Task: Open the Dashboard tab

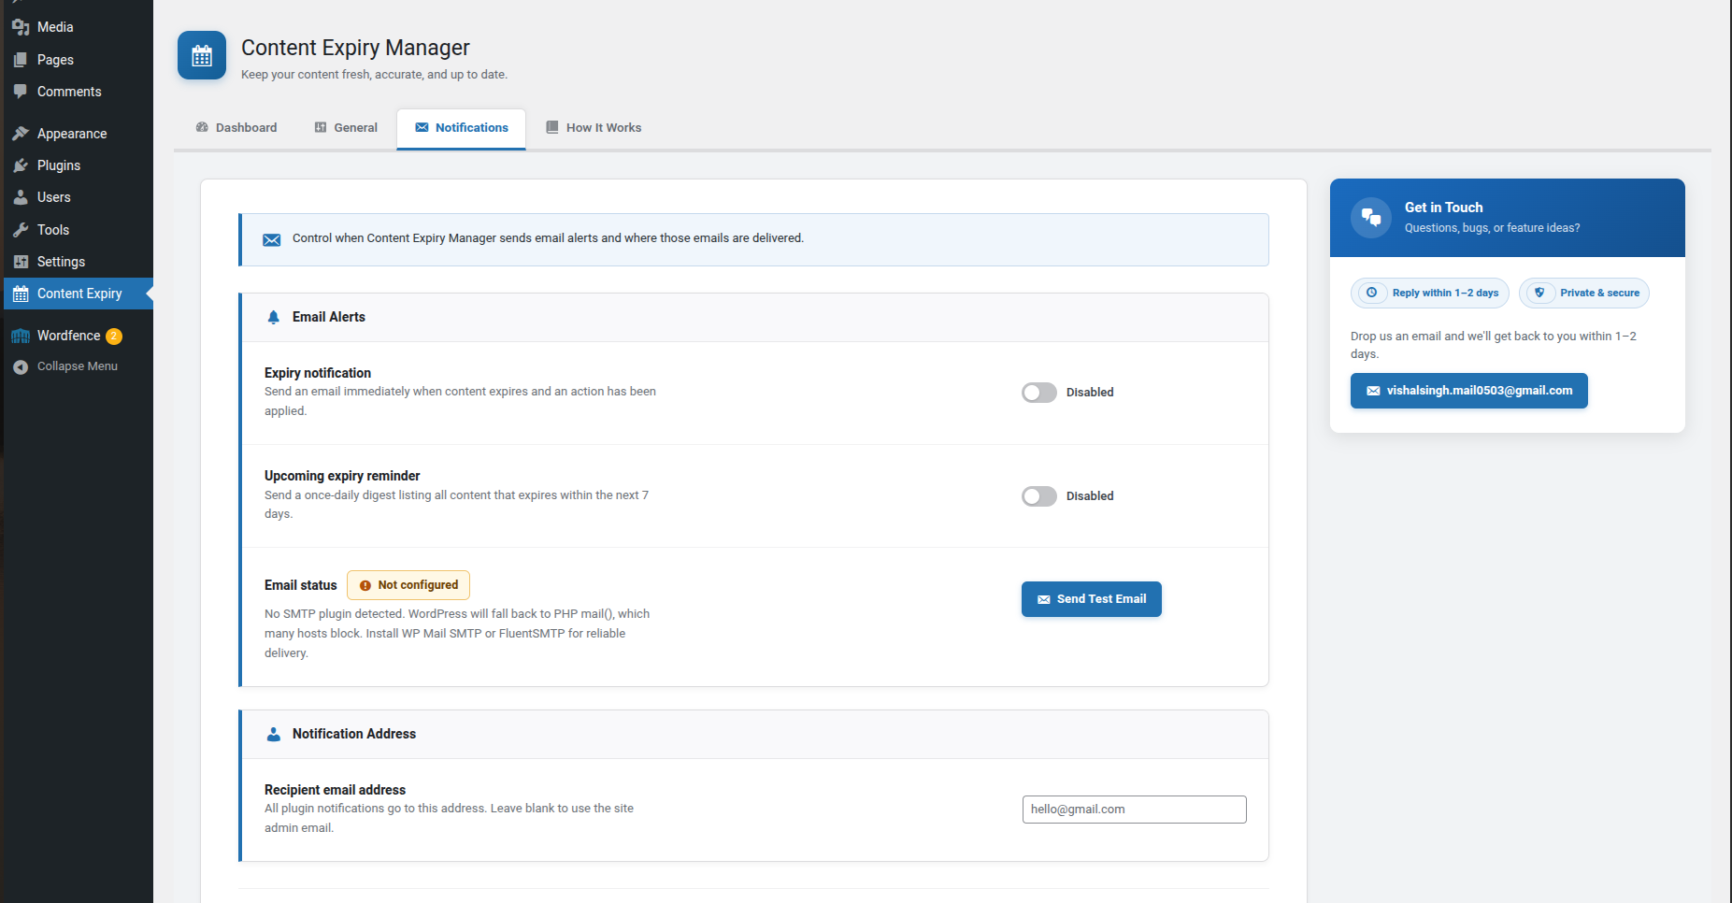Action: [x=236, y=127]
